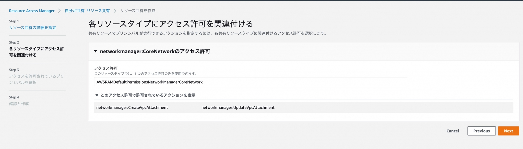Click AWSRAMDefaultPermissionsNetworkManagerCoreNetwork permission field
The width and height of the screenshot is (523, 149).
250,82
